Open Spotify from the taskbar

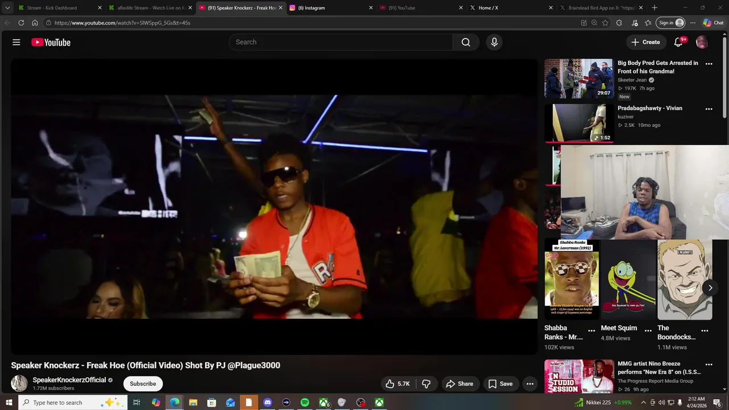(305, 403)
